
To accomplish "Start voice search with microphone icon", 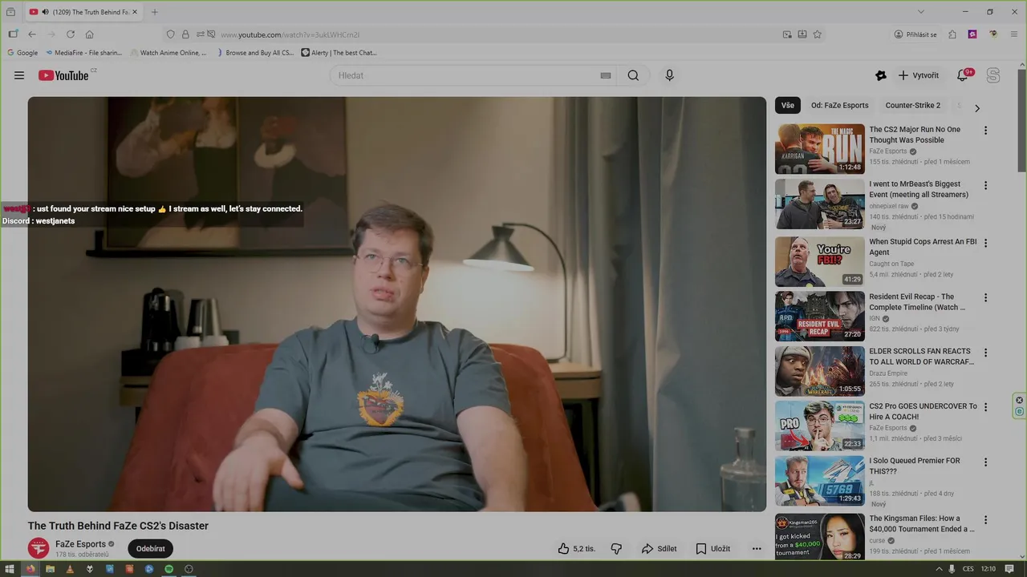I will 669,75.
